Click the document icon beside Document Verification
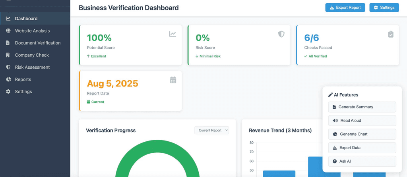This screenshot has width=407, height=177. point(8,43)
